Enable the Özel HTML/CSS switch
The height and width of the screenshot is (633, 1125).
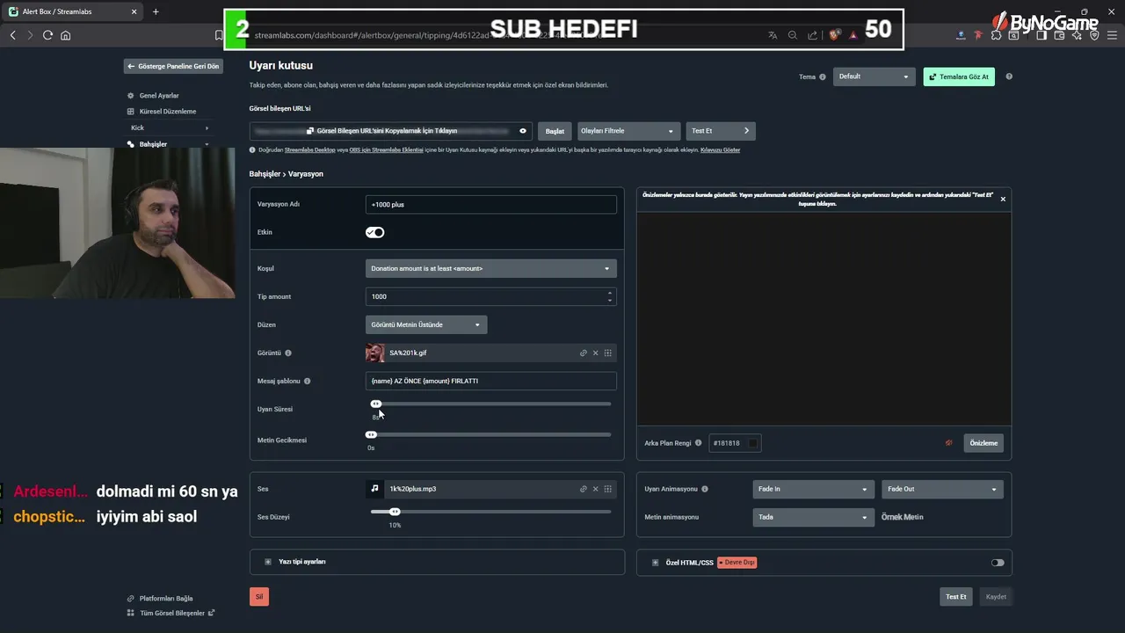point(998,563)
